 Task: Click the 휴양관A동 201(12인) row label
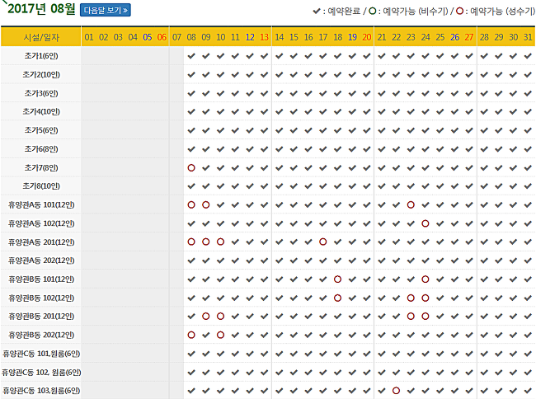41,242
